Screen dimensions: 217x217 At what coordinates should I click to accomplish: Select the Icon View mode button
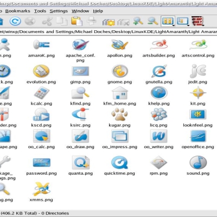168,21
